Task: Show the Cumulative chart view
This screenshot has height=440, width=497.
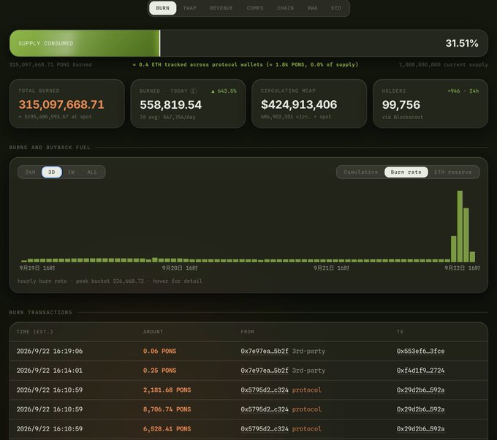Action: tap(361, 172)
